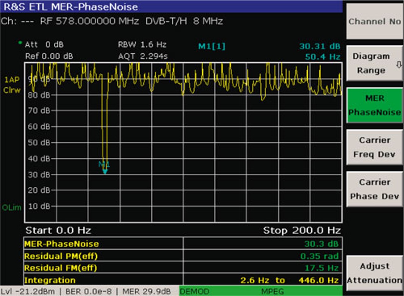Select the RBW 1.6 Hz setting
This screenshot has height=296, width=404.
tap(142, 44)
